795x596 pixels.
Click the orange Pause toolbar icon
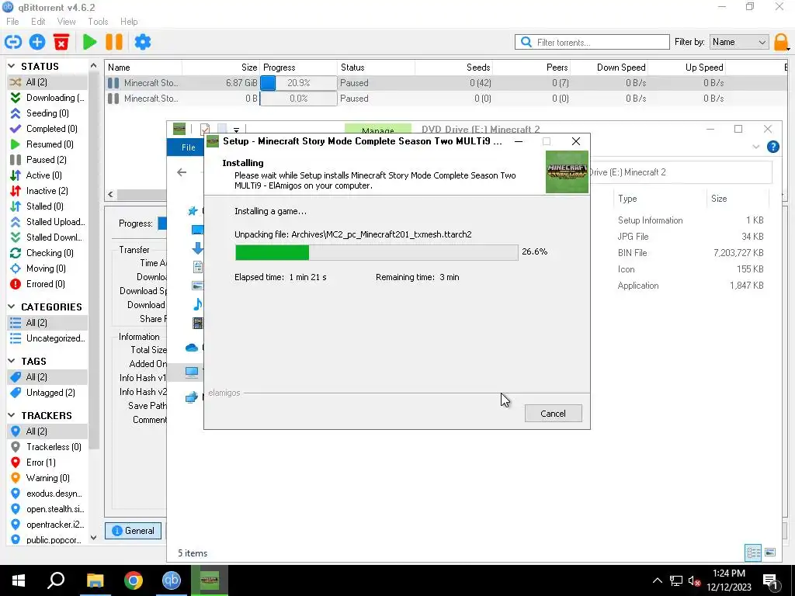[x=114, y=42]
